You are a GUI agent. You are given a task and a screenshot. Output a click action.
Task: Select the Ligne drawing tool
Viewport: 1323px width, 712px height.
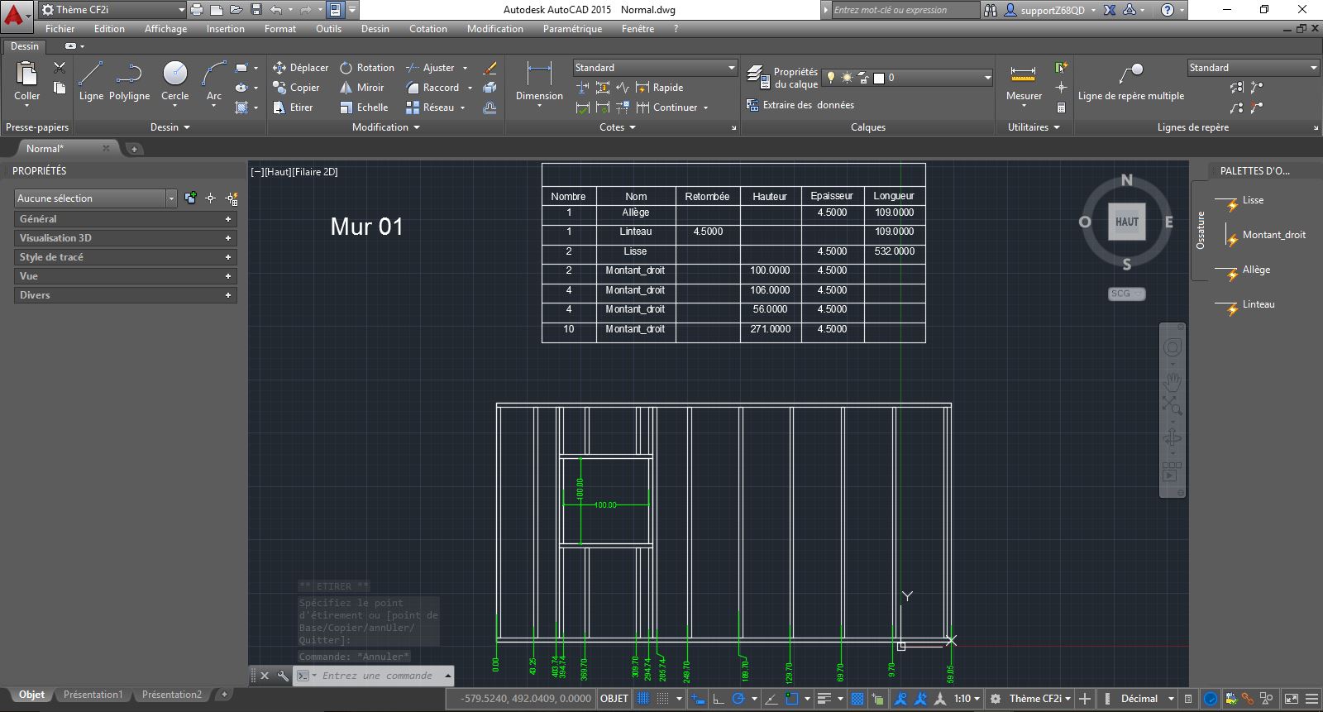pos(91,81)
